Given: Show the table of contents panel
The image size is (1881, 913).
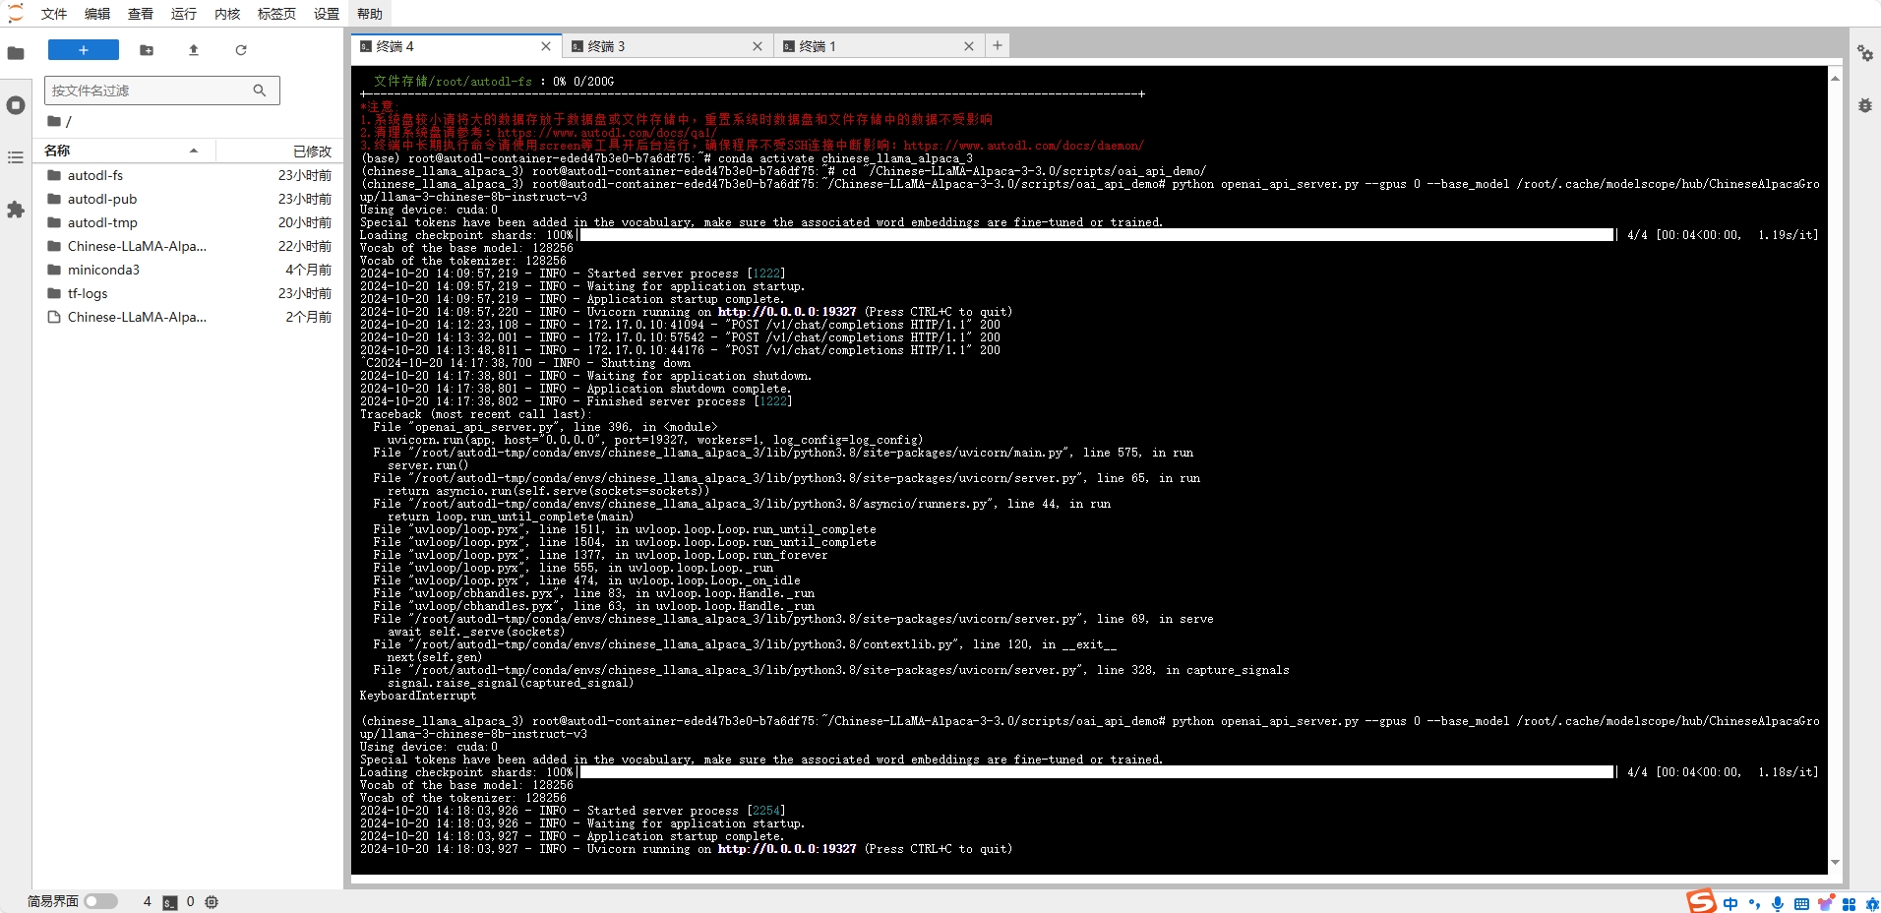Looking at the screenshot, I should [16, 157].
